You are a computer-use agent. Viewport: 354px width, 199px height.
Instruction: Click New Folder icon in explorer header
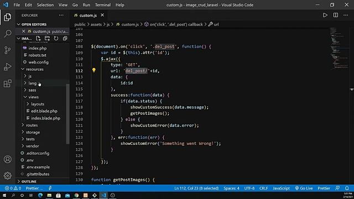tap(47, 38)
